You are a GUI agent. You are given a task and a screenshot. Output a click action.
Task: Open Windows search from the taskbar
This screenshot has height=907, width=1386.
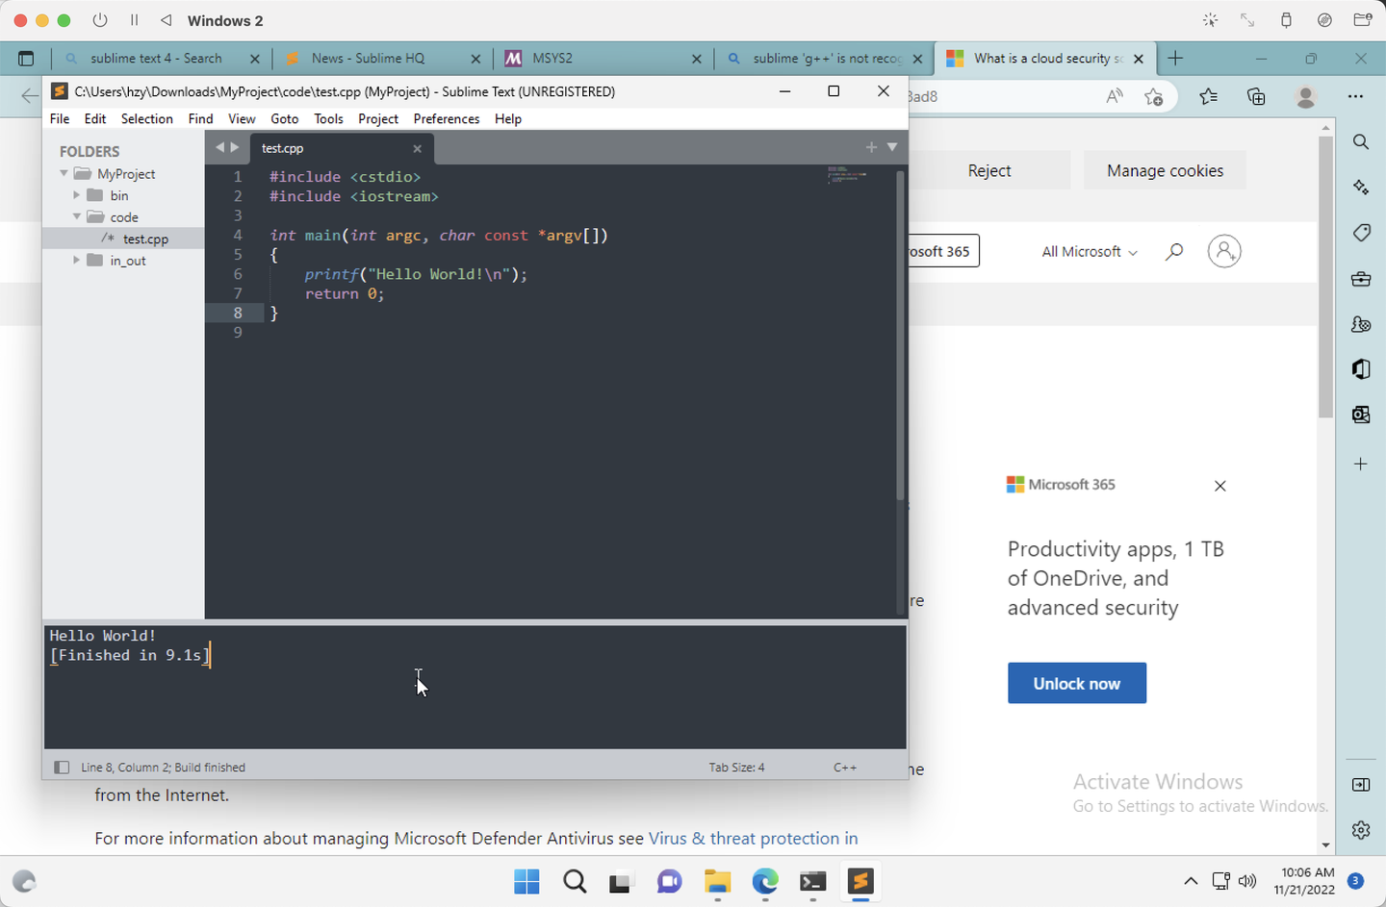(x=574, y=881)
